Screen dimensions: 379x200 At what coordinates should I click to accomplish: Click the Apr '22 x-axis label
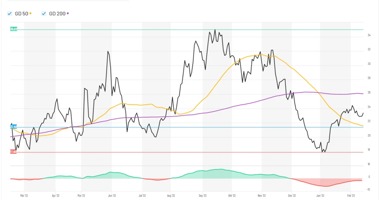click(56, 196)
